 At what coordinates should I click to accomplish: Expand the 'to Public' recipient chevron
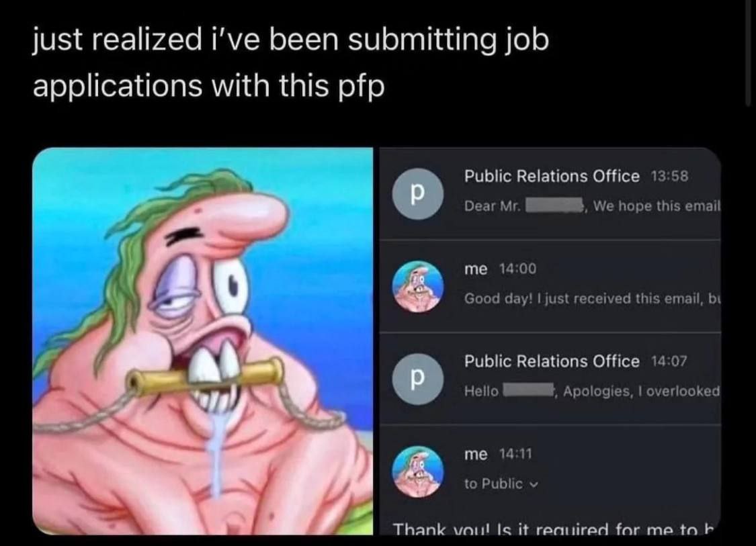click(x=534, y=484)
